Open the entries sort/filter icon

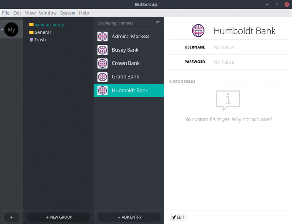click(x=158, y=23)
